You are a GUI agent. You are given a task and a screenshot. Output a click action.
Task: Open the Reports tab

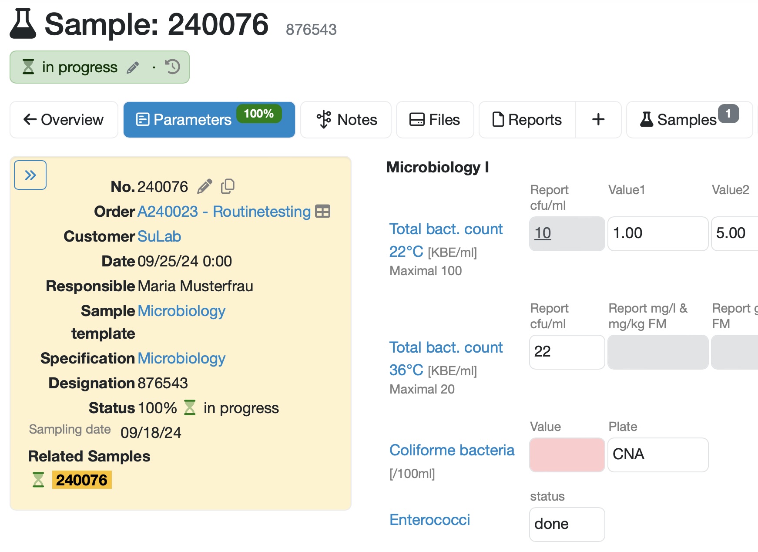pyautogui.click(x=527, y=120)
